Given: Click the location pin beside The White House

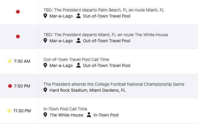Looking at the screenshot, I should 45,115.
